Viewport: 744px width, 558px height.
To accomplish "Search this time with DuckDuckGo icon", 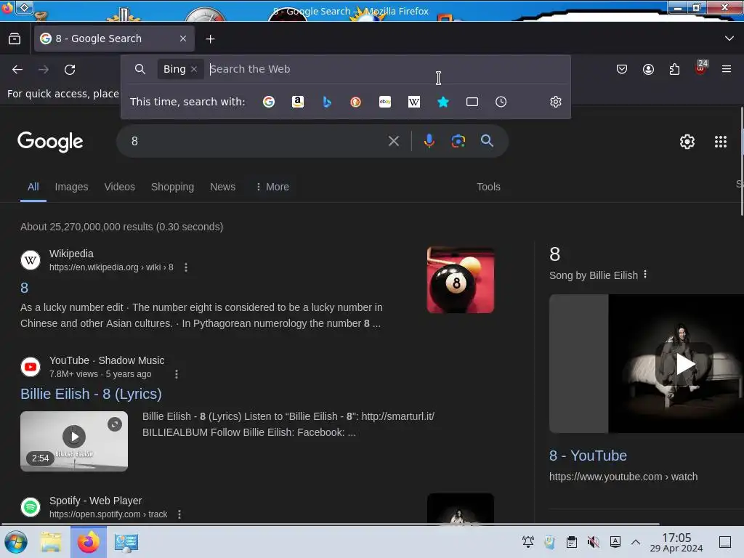I will 355,102.
